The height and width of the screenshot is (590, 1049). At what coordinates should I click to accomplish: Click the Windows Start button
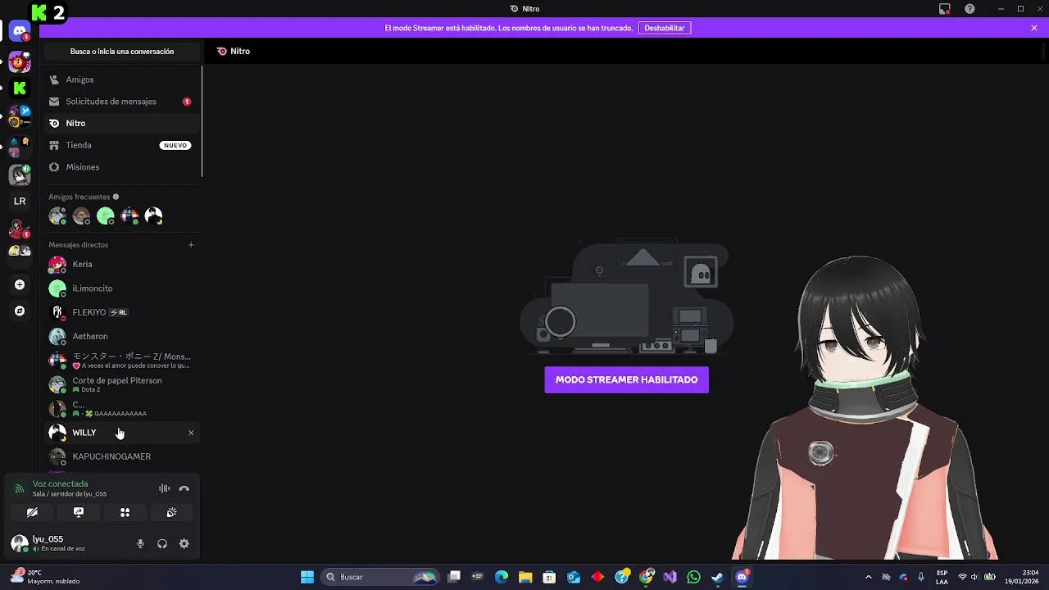[307, 577]
